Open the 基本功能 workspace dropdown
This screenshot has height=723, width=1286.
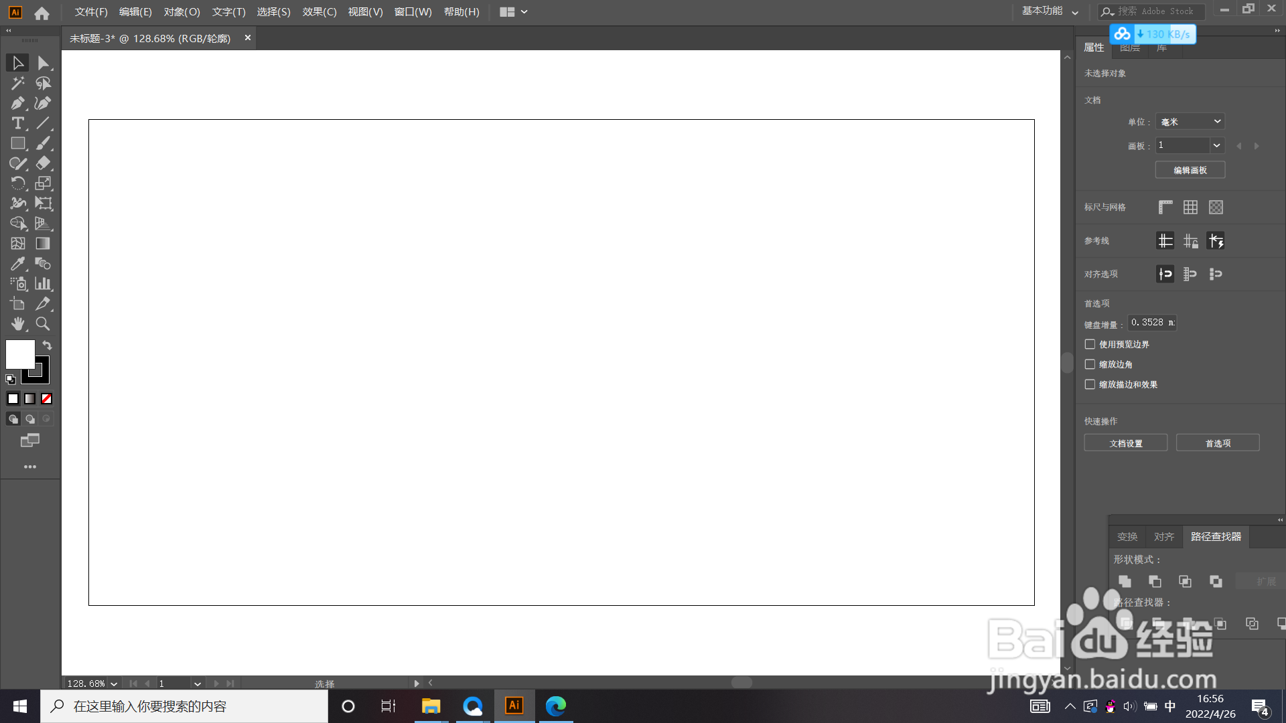click(1050, 11)
